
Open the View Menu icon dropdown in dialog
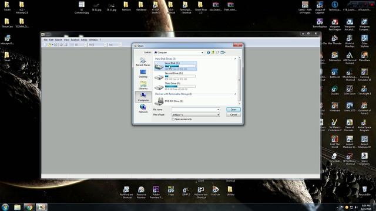coord(223,52)
